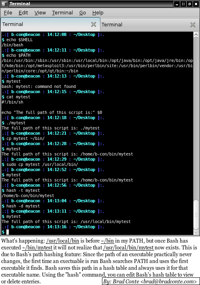Toggle the stick/shade window button
This screenshot has height=285, width=200.
coord(183,4)
